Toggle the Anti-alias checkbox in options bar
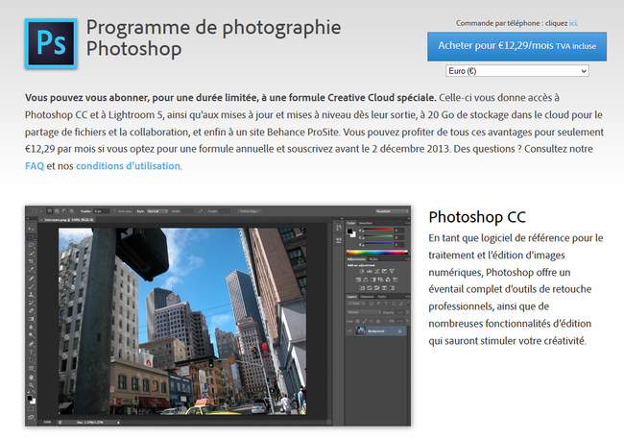The width and height of the screenshot is (624, 440). pyautogui.click(x=114, y=211)
